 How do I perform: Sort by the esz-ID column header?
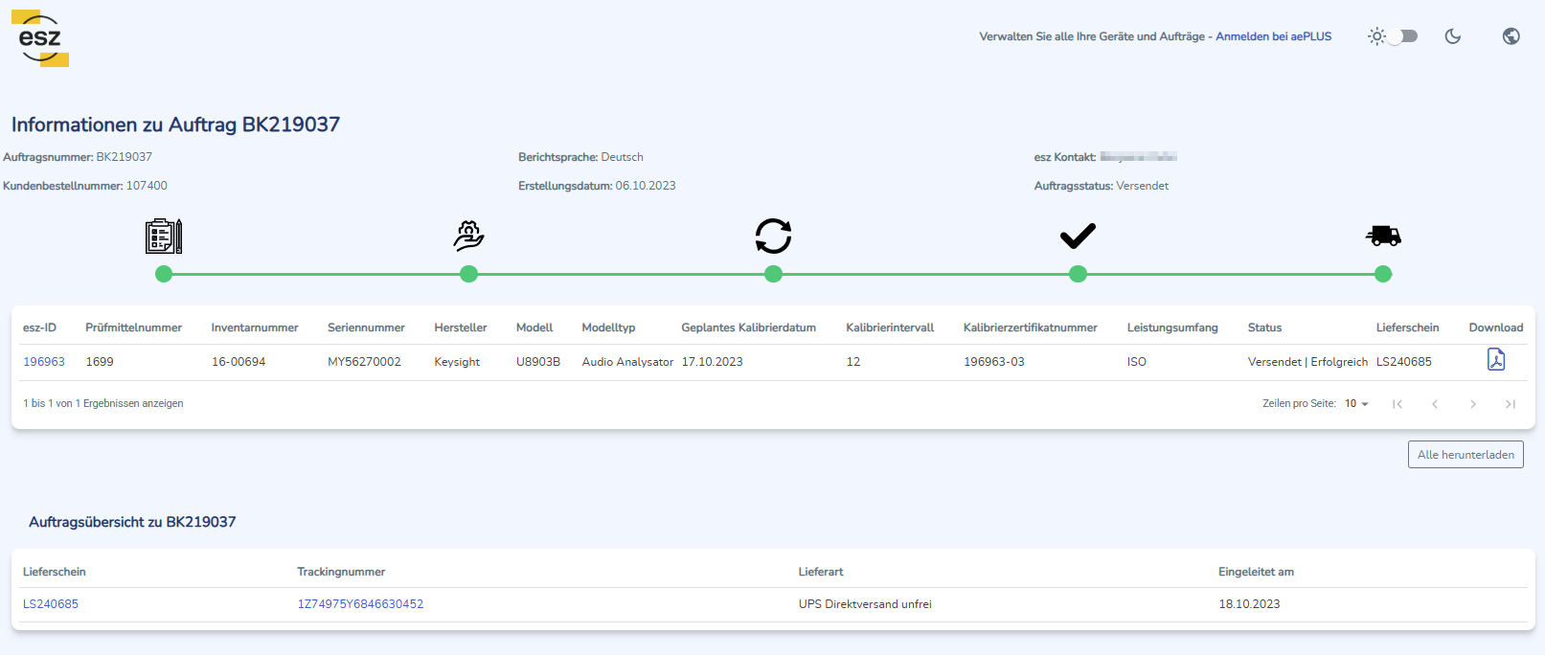39,327
